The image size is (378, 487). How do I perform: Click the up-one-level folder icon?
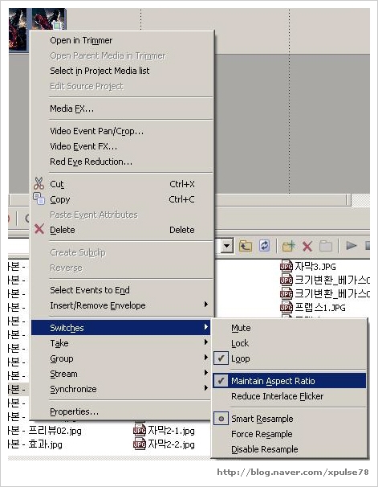coord(246,246)
